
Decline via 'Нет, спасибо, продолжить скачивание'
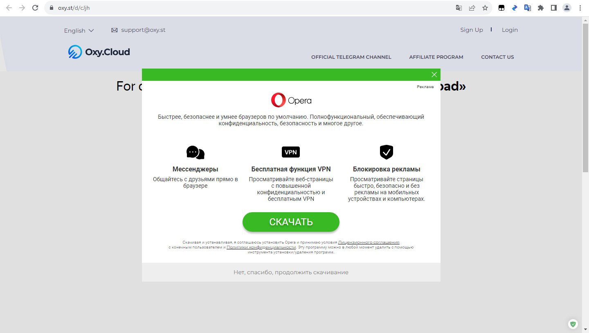pos(291,272)
